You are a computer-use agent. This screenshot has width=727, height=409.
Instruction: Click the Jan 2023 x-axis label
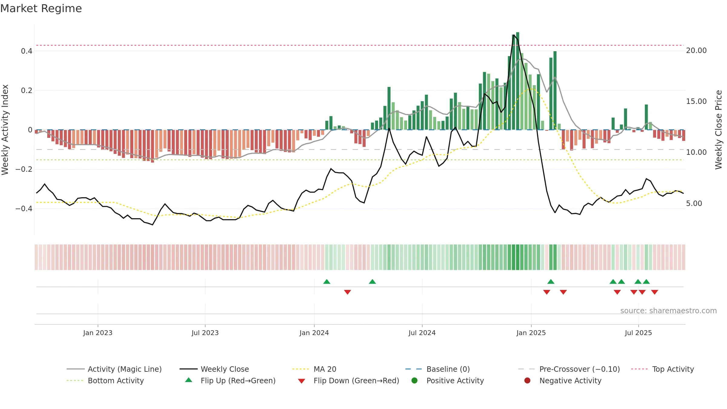(x=98, y=333)
